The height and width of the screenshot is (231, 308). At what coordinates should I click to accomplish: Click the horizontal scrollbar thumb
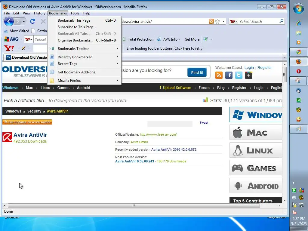pos(134,205)
